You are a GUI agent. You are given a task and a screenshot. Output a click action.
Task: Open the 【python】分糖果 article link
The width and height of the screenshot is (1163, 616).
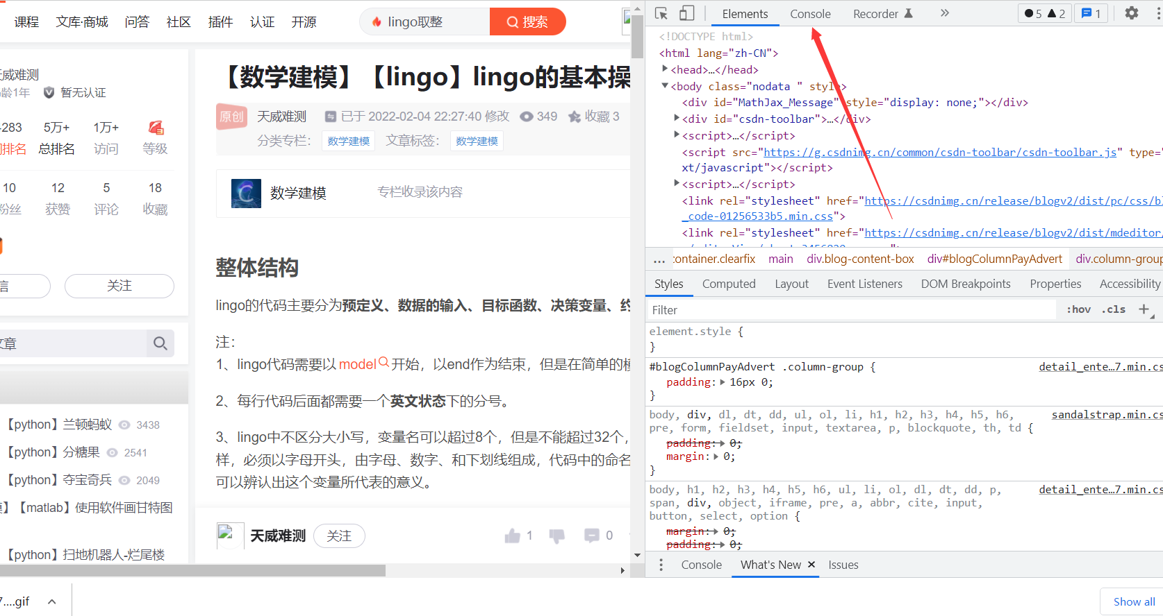tap(53, 452)
